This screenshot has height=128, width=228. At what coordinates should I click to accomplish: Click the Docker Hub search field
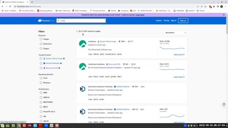coord(81,21)
